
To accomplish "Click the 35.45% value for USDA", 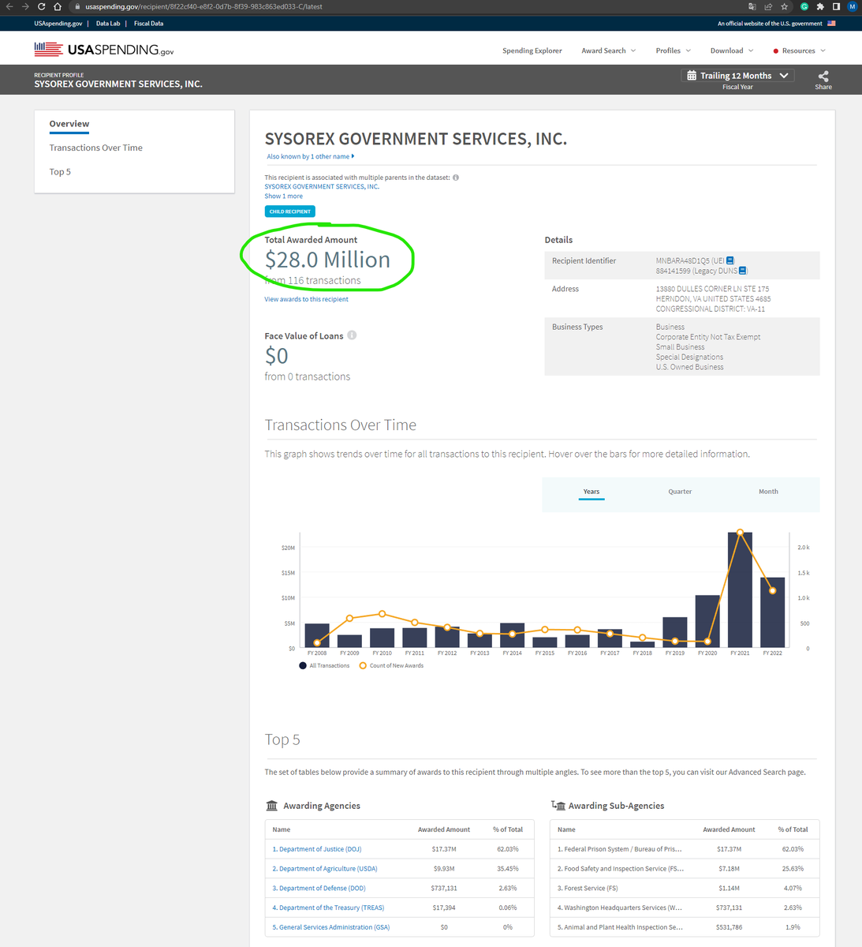I will (x=507, y=869).
